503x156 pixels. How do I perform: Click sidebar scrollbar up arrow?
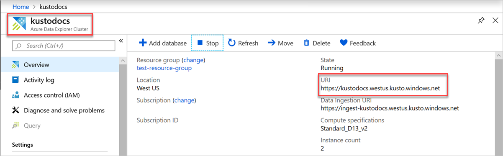pos(123,61)
